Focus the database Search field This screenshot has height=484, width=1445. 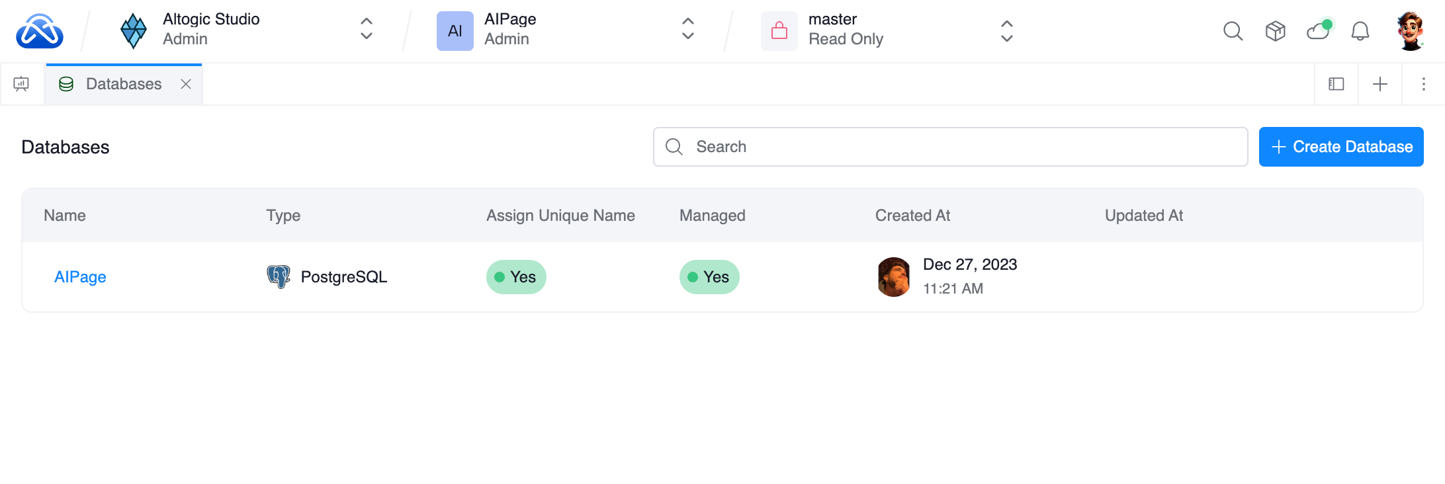[x=959, y=147]
